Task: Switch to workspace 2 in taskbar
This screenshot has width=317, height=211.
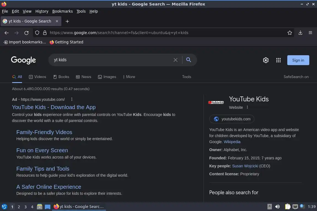Action: click(19, 207)
